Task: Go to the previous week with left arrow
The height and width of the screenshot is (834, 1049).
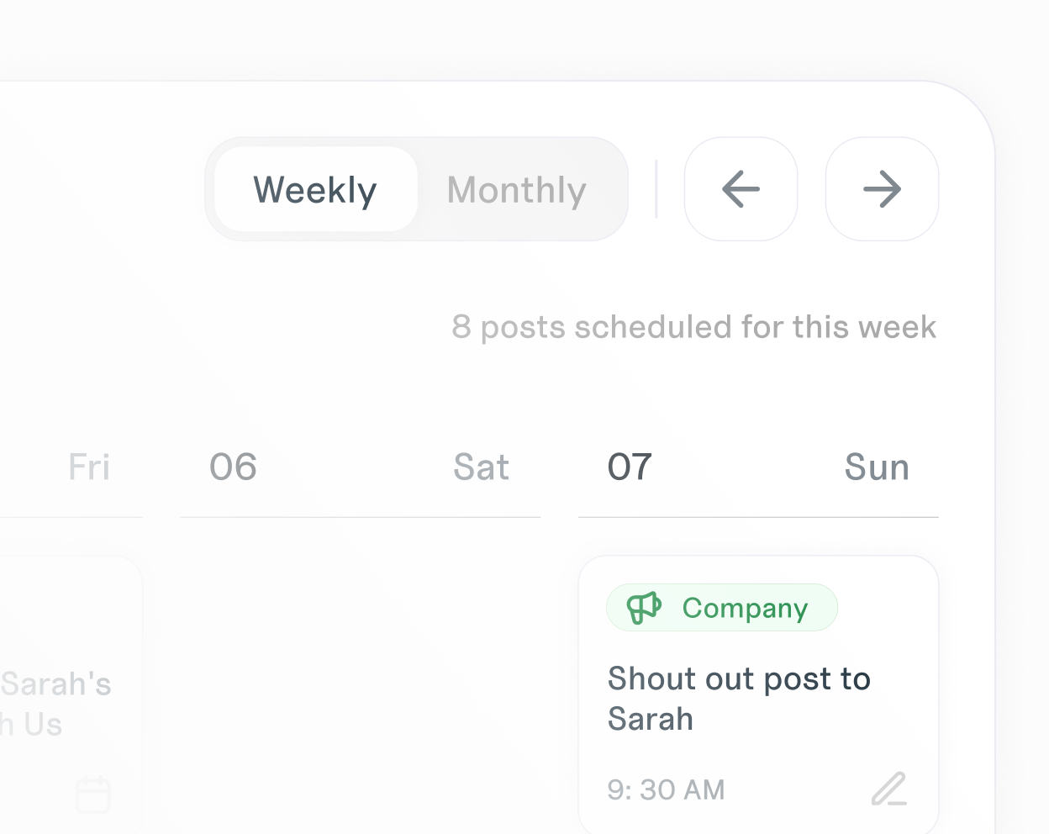Action: point(741,189)
